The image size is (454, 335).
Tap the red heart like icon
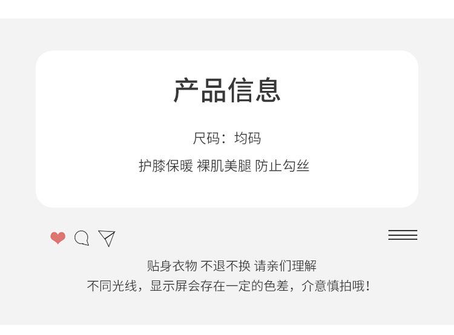(x=58, y=238)
